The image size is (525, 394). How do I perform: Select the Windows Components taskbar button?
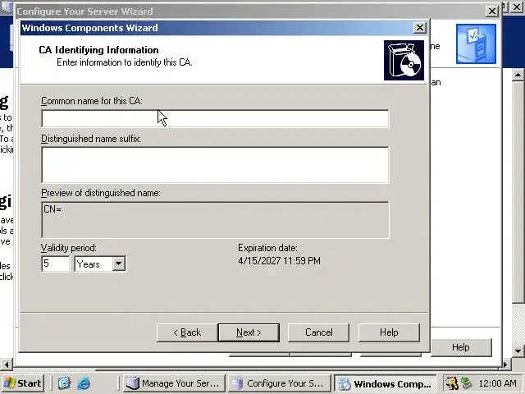pos(386,383)
